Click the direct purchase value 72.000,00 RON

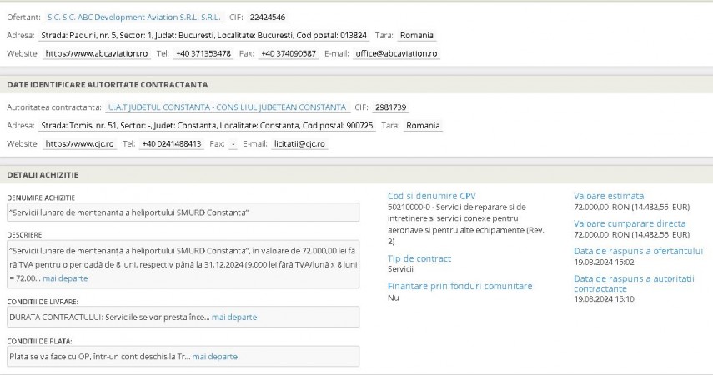(631, 234)
